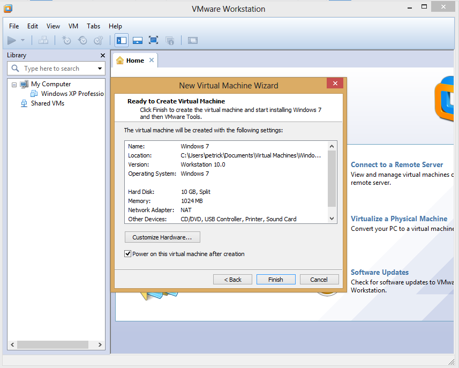Click the settings list scroll down arrow
Screen dimensions: 459x368
[332, 219]
